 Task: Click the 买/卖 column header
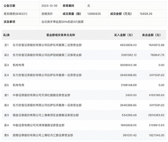6,35
